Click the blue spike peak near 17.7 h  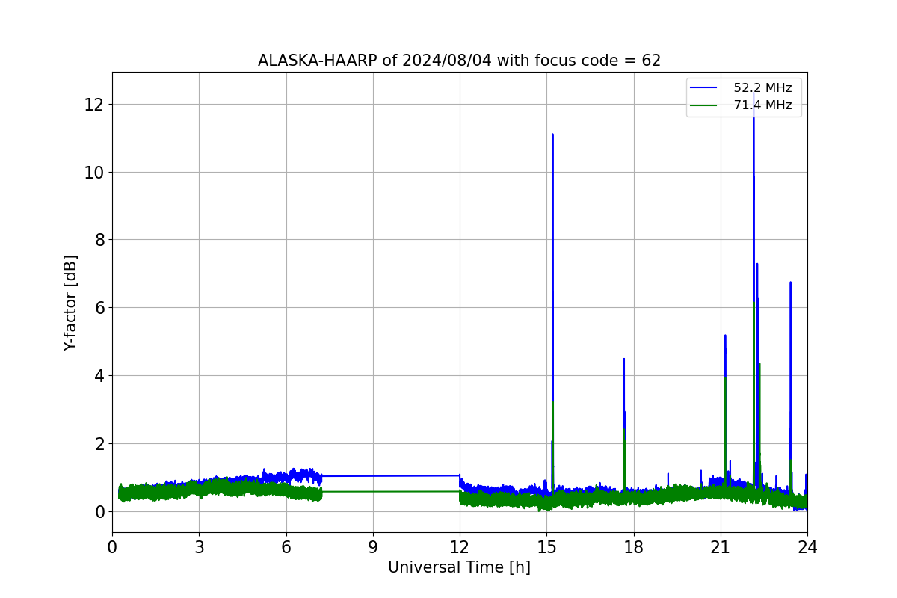point(624,360)
